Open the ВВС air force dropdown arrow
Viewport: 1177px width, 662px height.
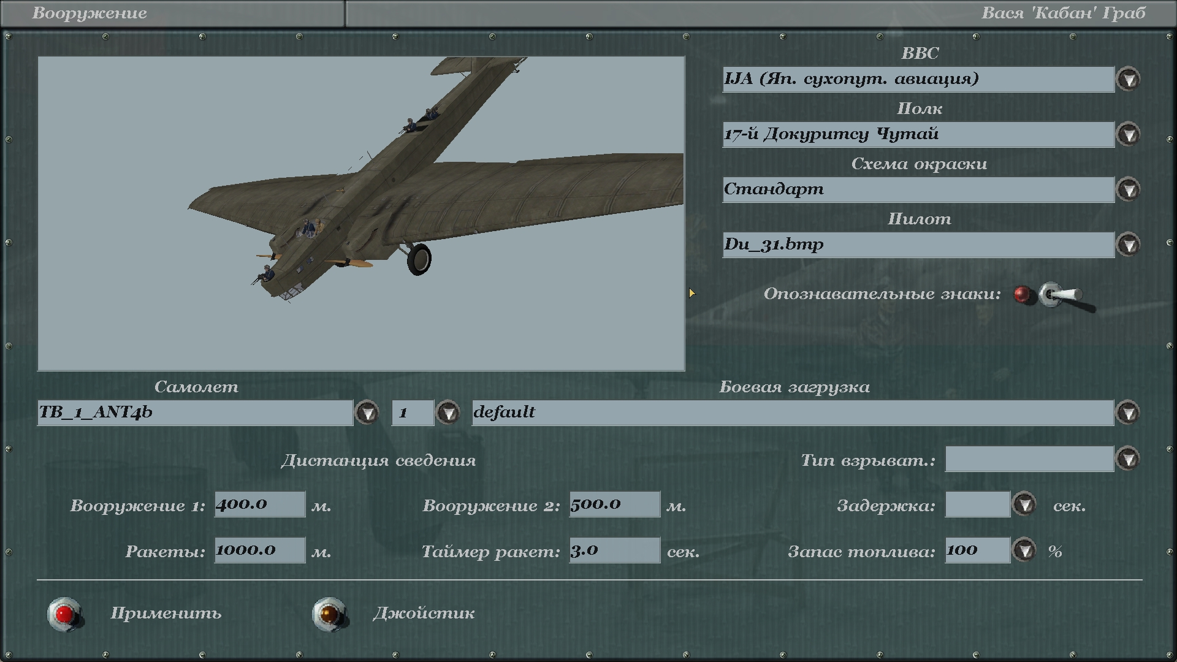pyautogui.click(x=1128, y=80)
